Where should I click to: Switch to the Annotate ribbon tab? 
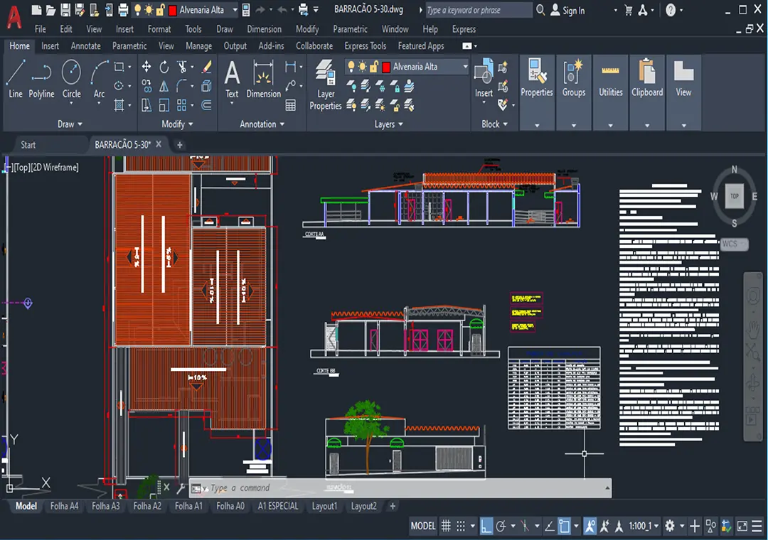click(85, 46)
